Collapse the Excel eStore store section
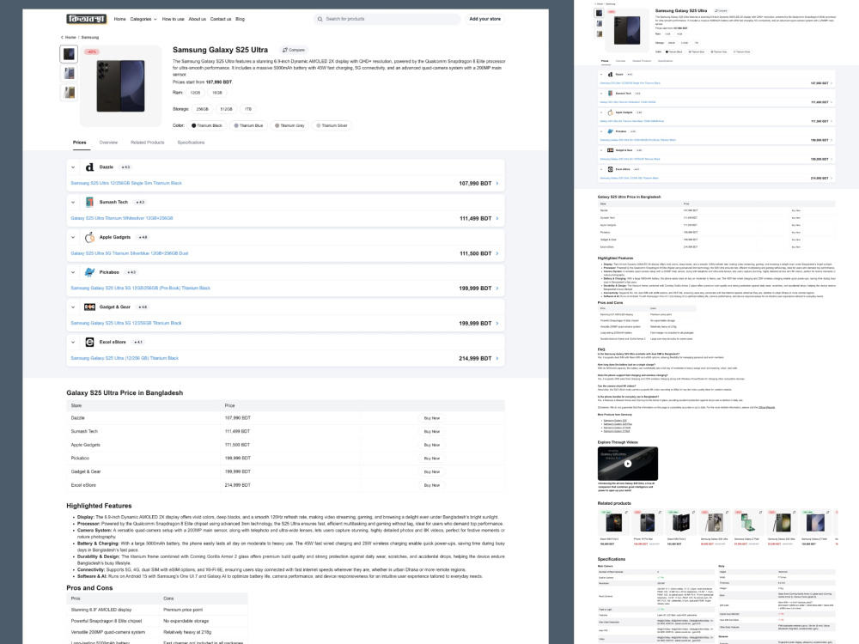Image resolution: width=859 pixels, height=644 pixels. tap(73, 343)
